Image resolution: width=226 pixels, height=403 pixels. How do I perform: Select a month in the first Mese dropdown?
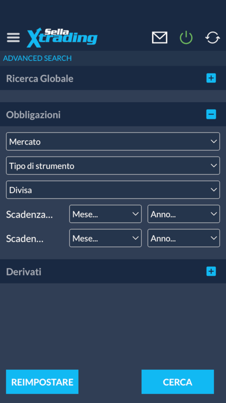(105, 214)
